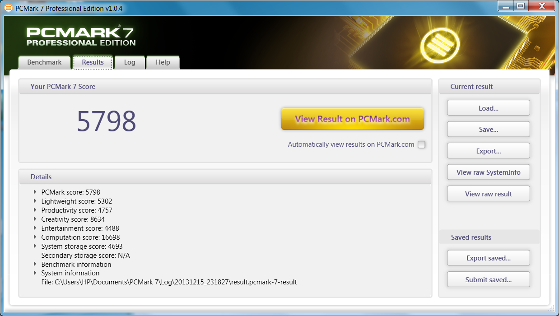Click the Export... button
The height and width of the screenshot is (316, 559).
coord(489,151)
